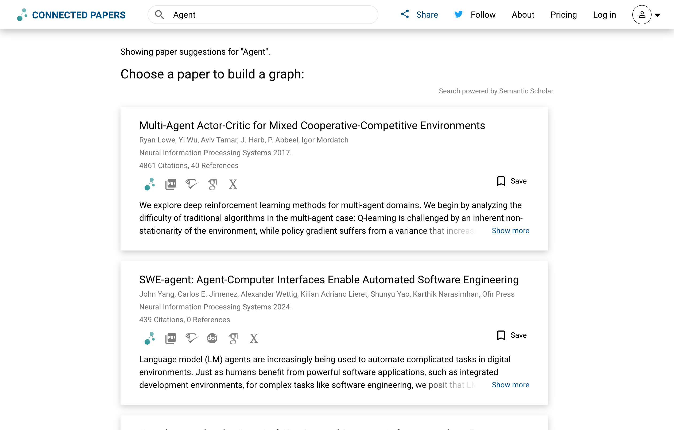
Task: Click DOI icon for SWE-agent paper
Action: click(212, 338)
